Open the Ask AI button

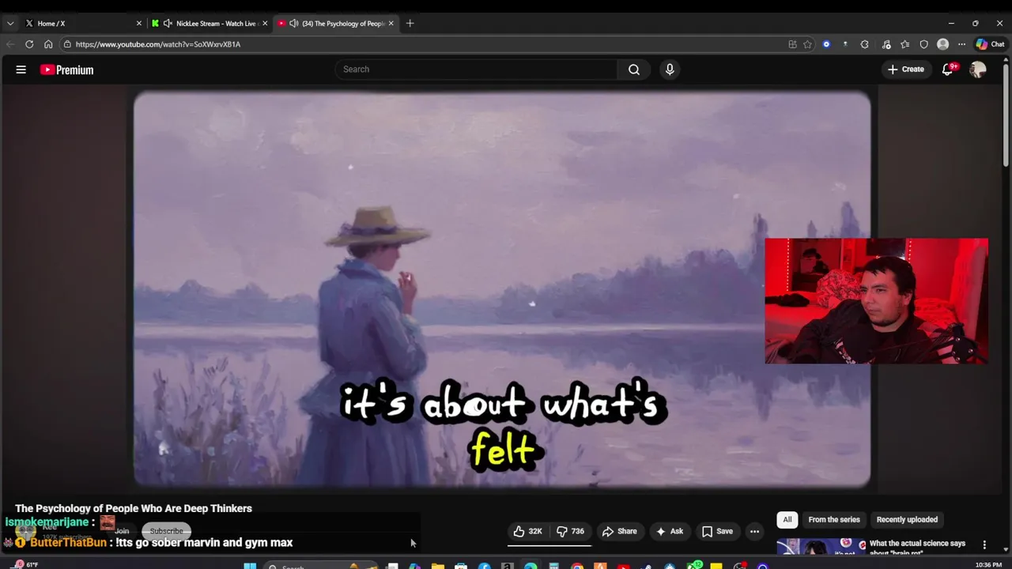[x=669, y=531]
